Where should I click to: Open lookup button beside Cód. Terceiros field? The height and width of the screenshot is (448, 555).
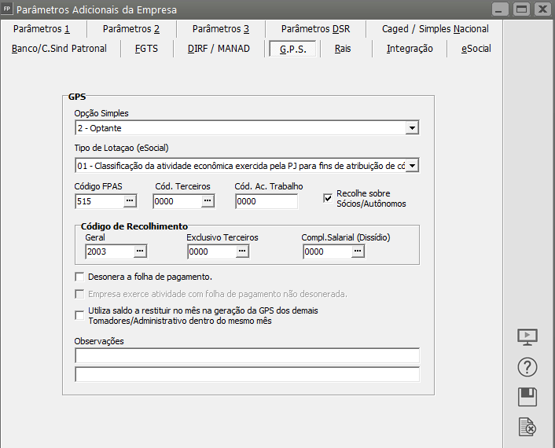tap(208, 201)
